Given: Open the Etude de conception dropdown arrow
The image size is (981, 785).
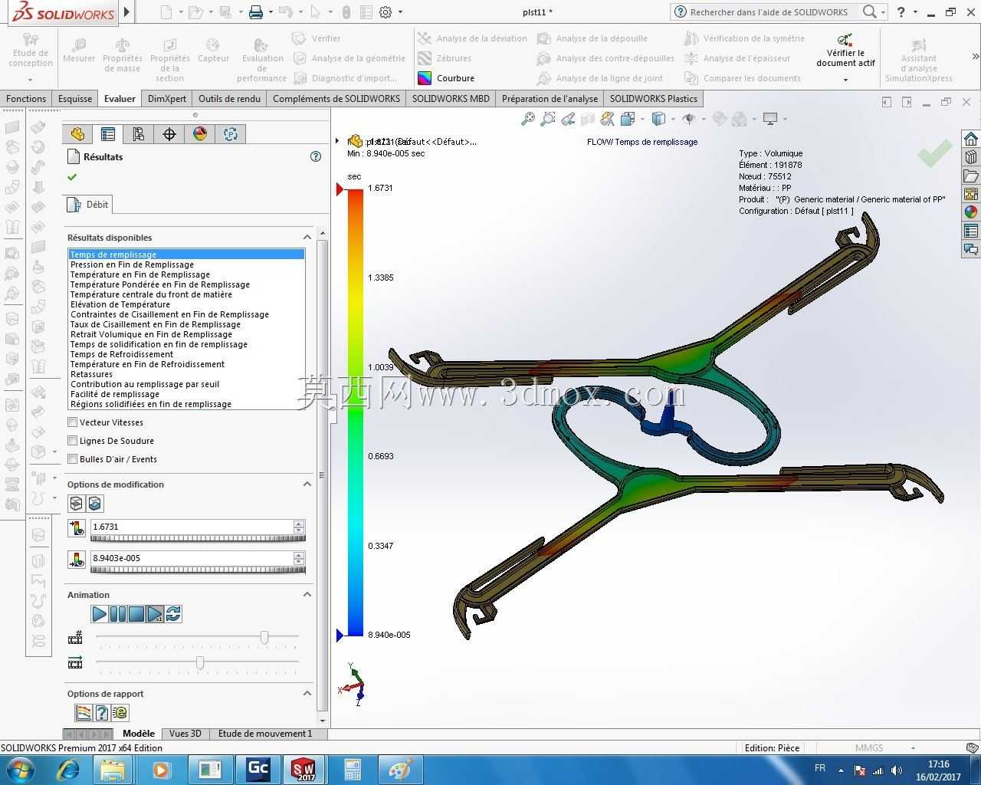Looking at the screenshot, I should pyautogui.click(x=31, y=80).
